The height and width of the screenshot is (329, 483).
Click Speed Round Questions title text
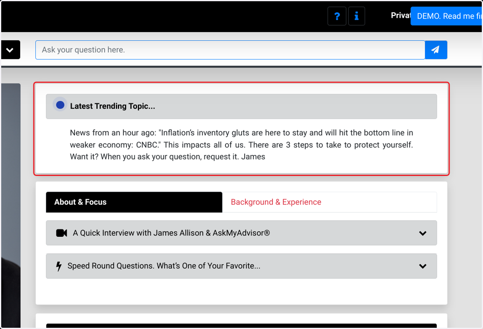pyautogui.click(x=164, y=266)
